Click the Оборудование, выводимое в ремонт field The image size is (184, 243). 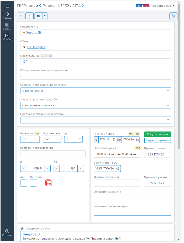click(x=96, y=76)
